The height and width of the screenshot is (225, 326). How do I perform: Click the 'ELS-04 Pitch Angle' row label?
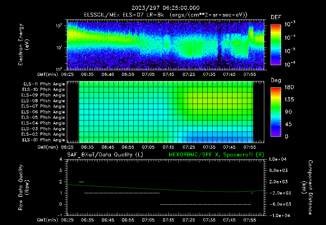click(43, 123)
